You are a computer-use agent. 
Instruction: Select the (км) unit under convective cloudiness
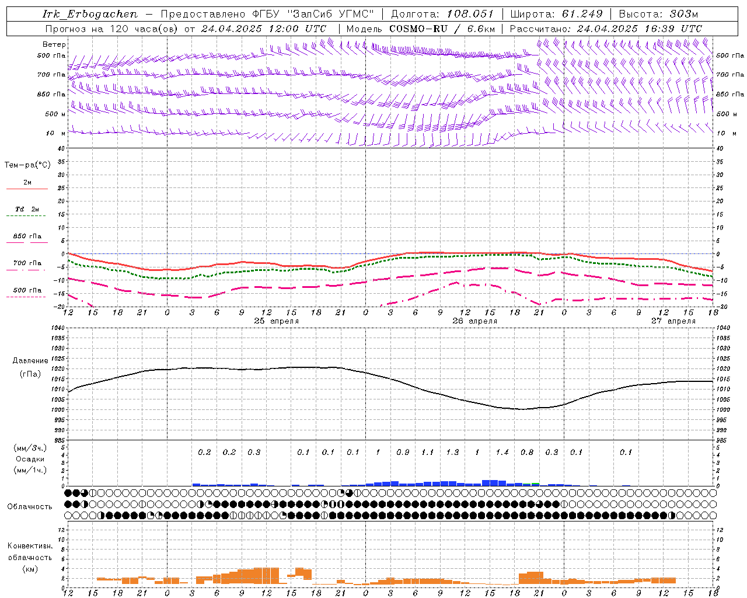point(30,569)
